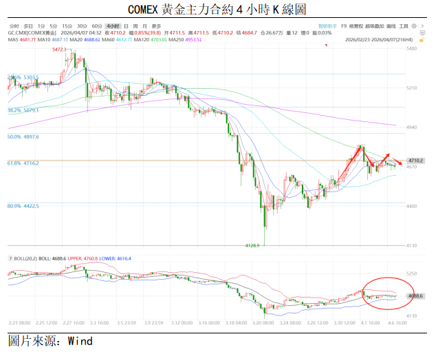Select the 15分 timeframe
This screenshot has height=352, width=438.
[67, 25]
